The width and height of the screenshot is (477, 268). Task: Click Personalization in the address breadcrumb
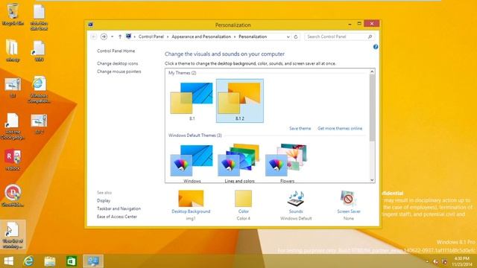[253, 36]
